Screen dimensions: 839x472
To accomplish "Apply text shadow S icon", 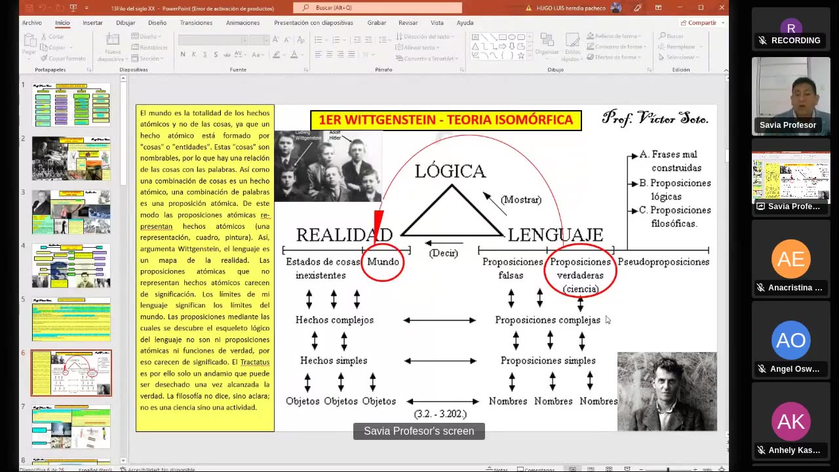I will point(216,55).
